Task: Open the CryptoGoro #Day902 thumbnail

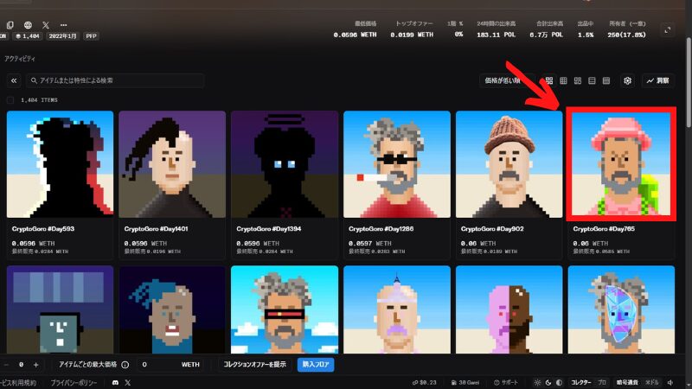Action: pos(509,164)
